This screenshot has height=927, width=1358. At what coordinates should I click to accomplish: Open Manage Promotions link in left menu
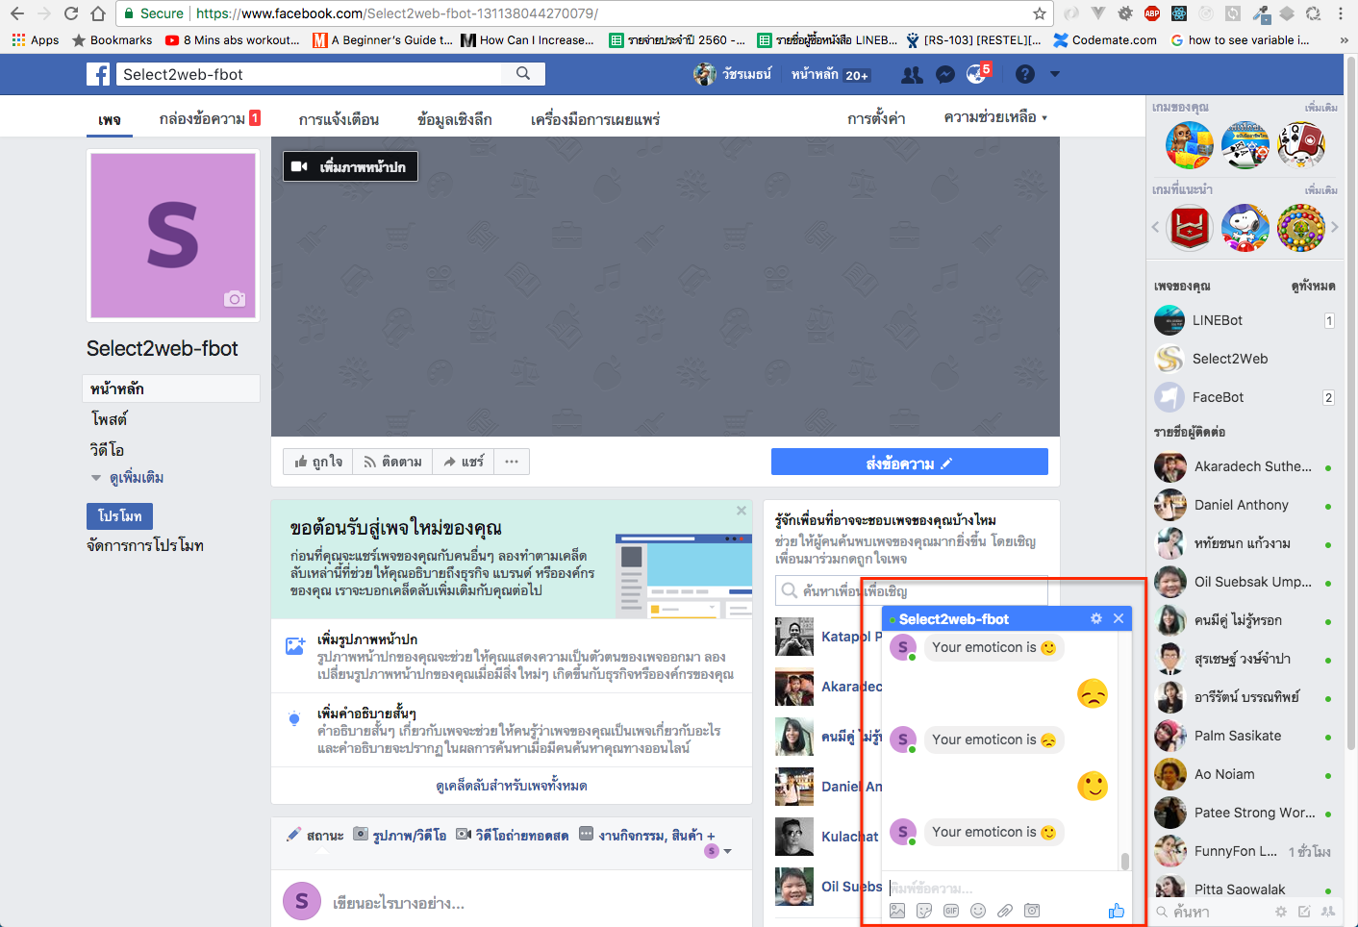click(x=145, y=545)
